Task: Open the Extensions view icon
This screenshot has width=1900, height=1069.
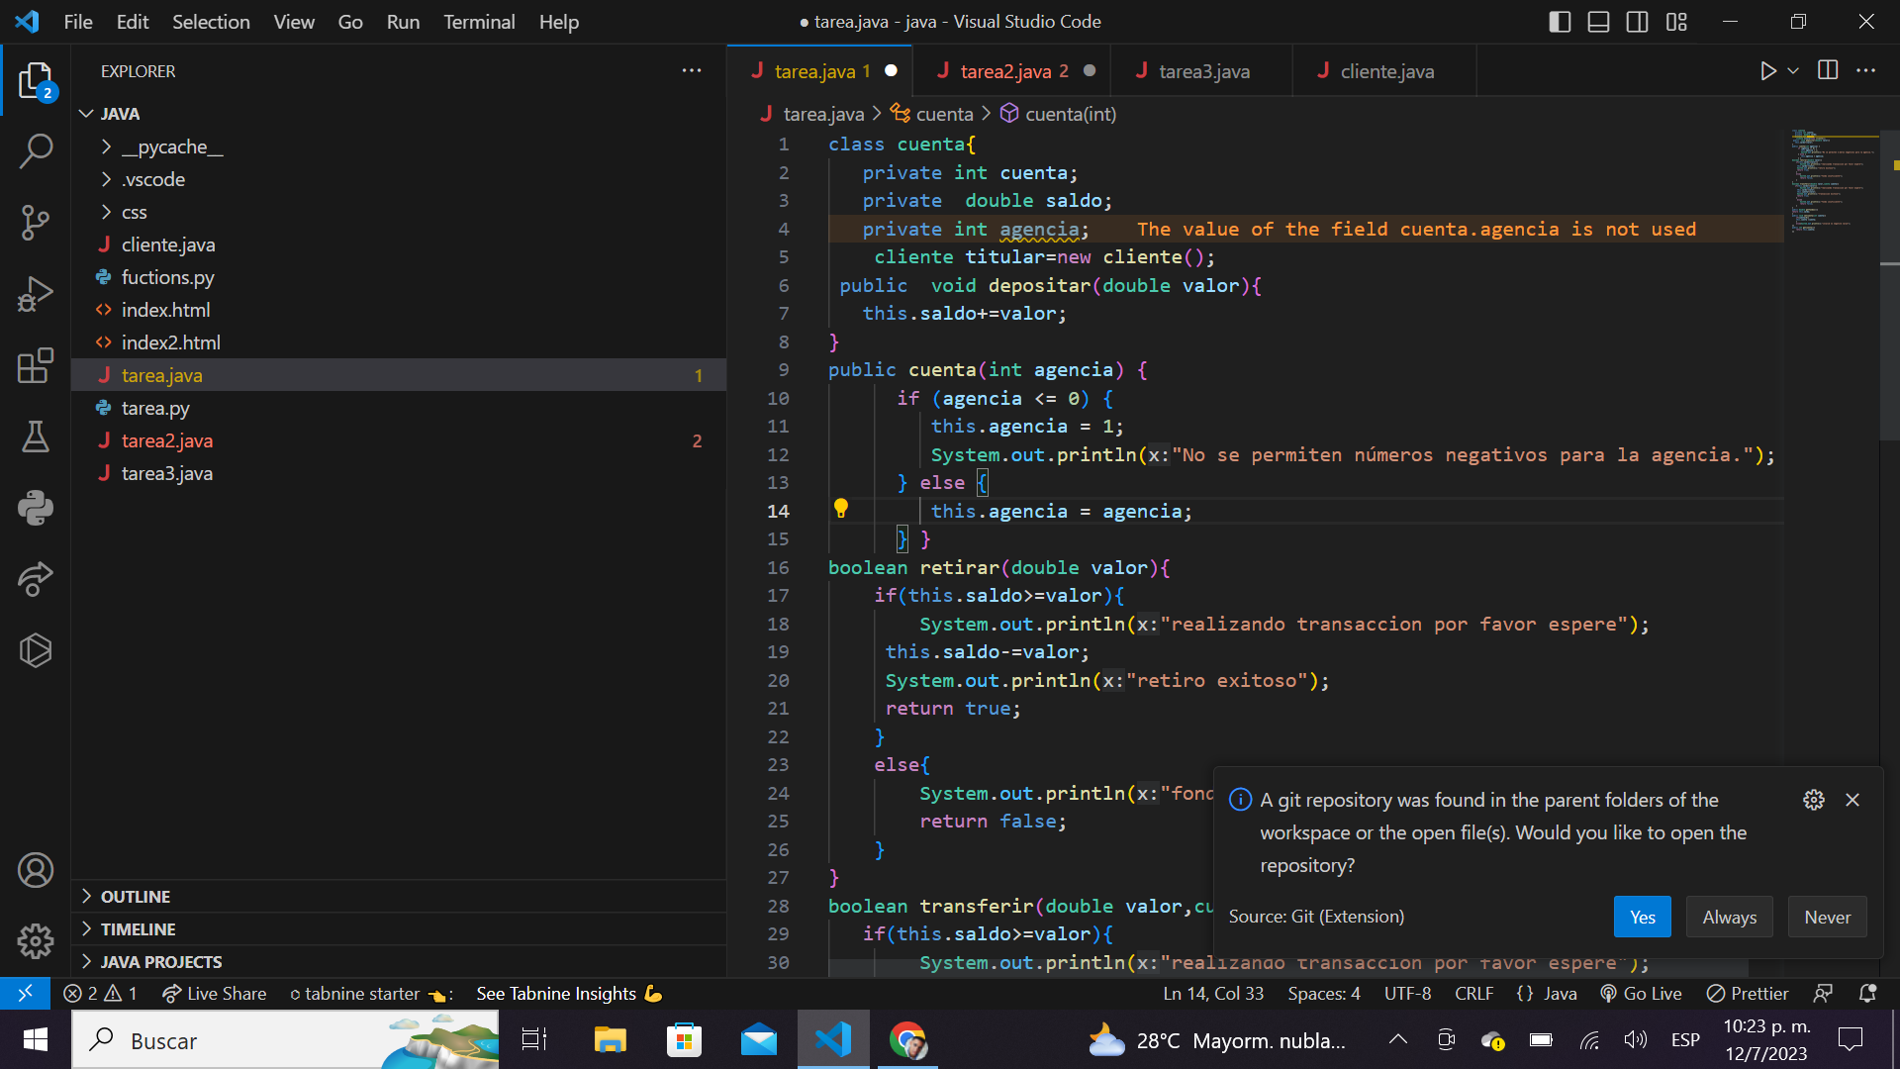Action: click(34, 364)
